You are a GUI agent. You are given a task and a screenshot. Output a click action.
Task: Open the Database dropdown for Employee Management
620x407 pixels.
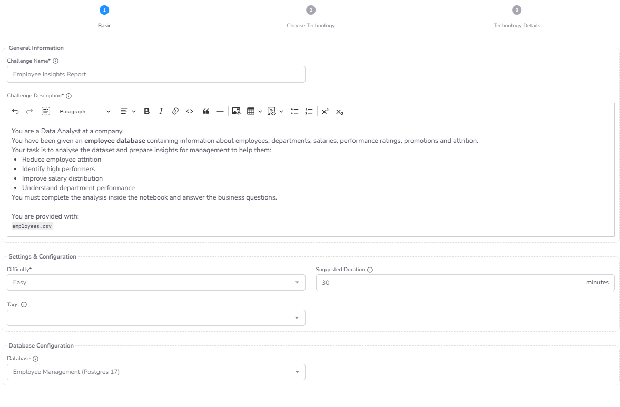click(156, 372)
